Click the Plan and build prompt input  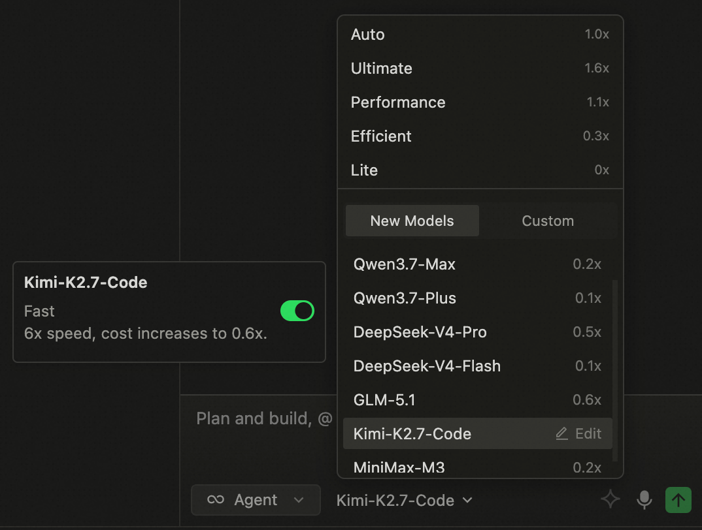[x=264, y=418]
